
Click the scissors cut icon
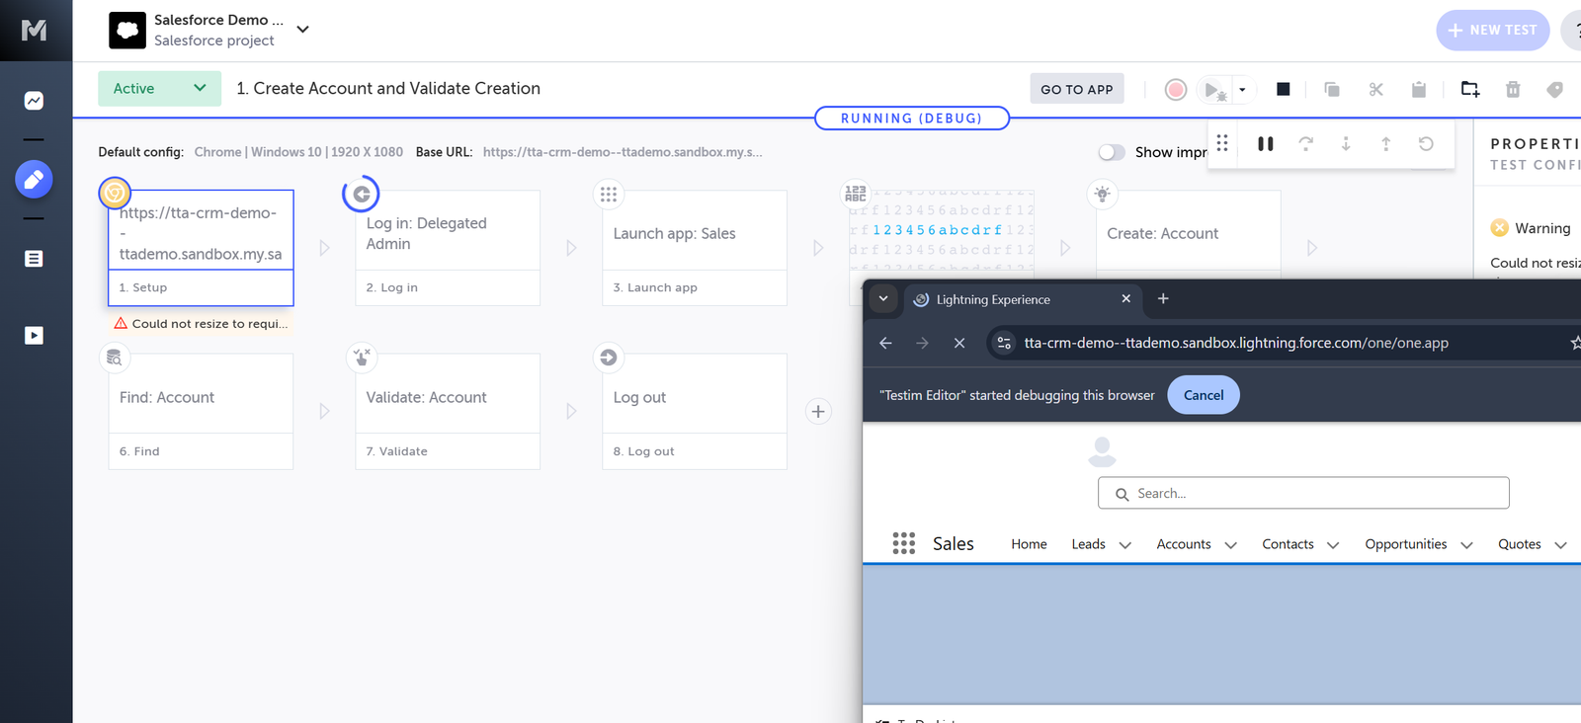point(1375,90)
